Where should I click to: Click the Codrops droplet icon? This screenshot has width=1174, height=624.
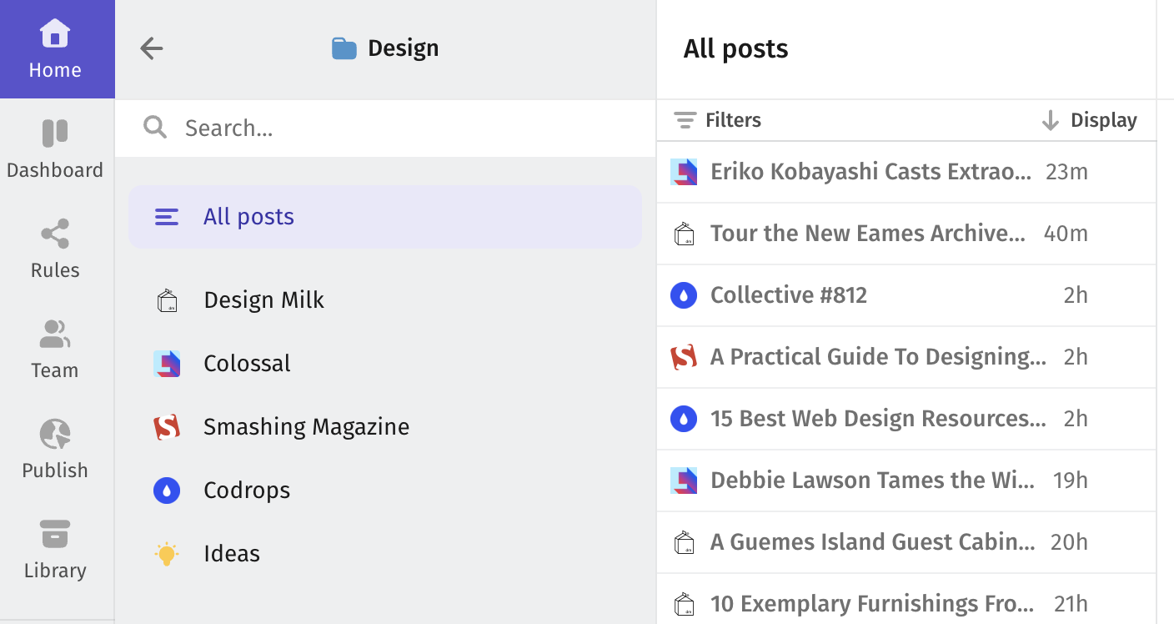[x=167, y=491]
